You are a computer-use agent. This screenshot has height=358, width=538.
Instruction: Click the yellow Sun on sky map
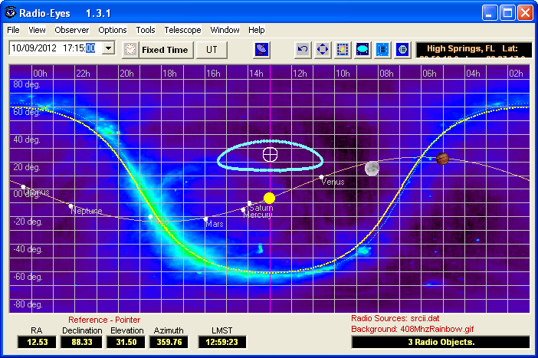pos(269,199)
